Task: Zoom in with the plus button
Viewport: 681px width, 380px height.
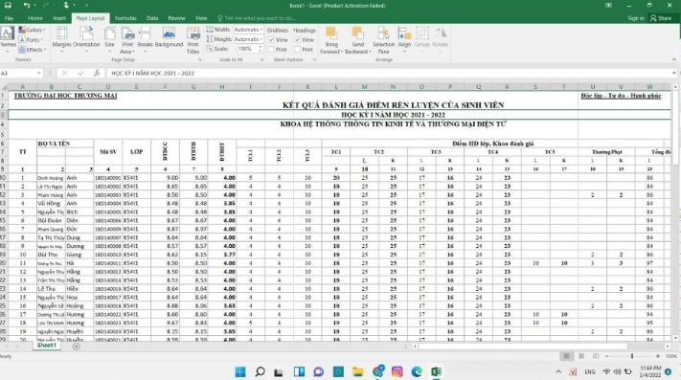Action: click(x=658, y=356)
